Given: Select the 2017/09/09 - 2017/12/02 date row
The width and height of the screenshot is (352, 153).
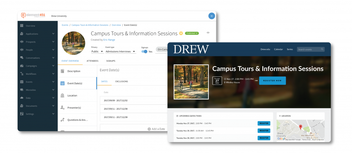Looking at the screenshot, I should [x=133, y=100].
